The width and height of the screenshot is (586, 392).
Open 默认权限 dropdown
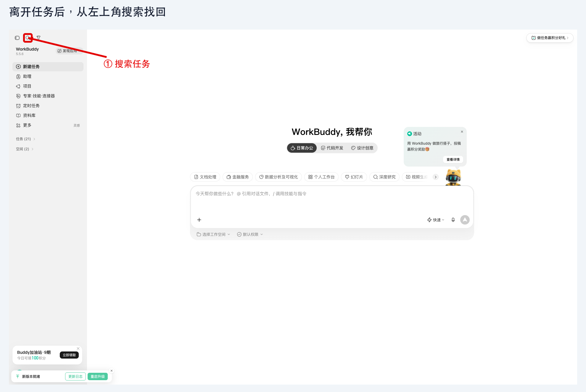pos(250,234)
